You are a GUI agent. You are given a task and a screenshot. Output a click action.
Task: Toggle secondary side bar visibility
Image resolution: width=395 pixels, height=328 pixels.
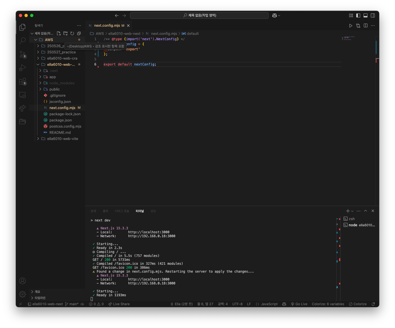coord(373,15)
